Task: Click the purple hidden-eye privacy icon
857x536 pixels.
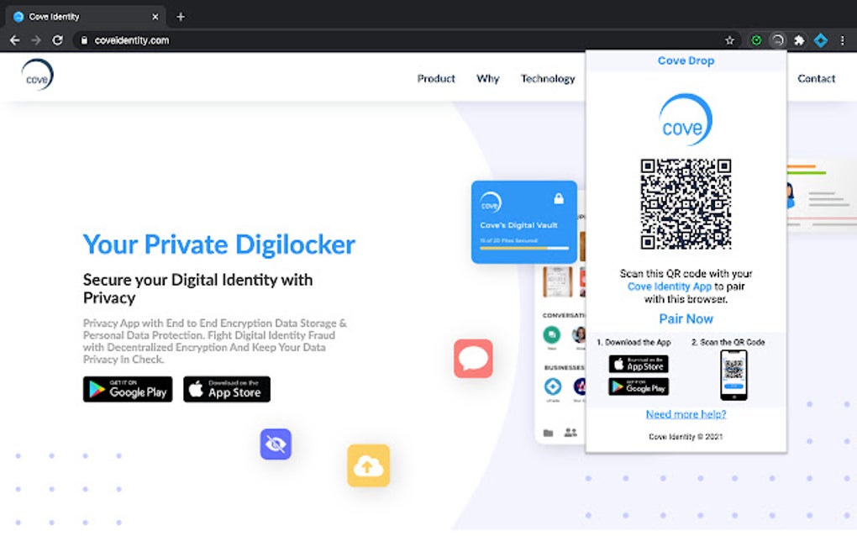Action: 276,444
